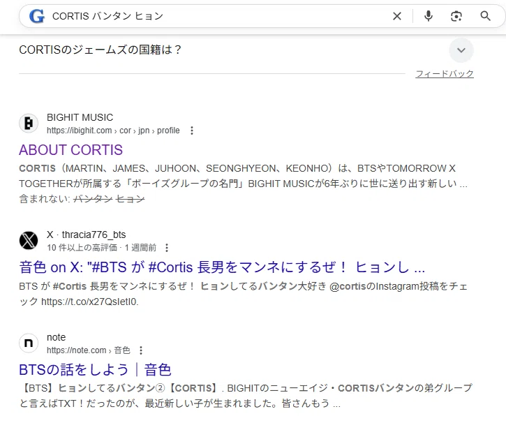
Task: Click the note.com › 音色 URL
Action: tap(89, 350)
